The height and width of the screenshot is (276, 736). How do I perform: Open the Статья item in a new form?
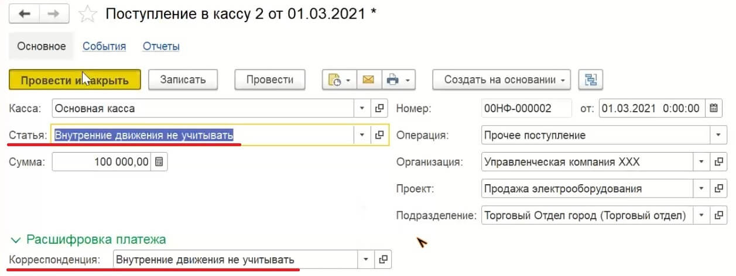point(379,135)
